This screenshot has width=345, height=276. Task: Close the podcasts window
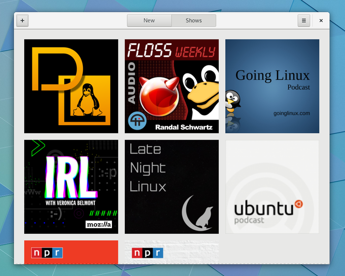321,21
